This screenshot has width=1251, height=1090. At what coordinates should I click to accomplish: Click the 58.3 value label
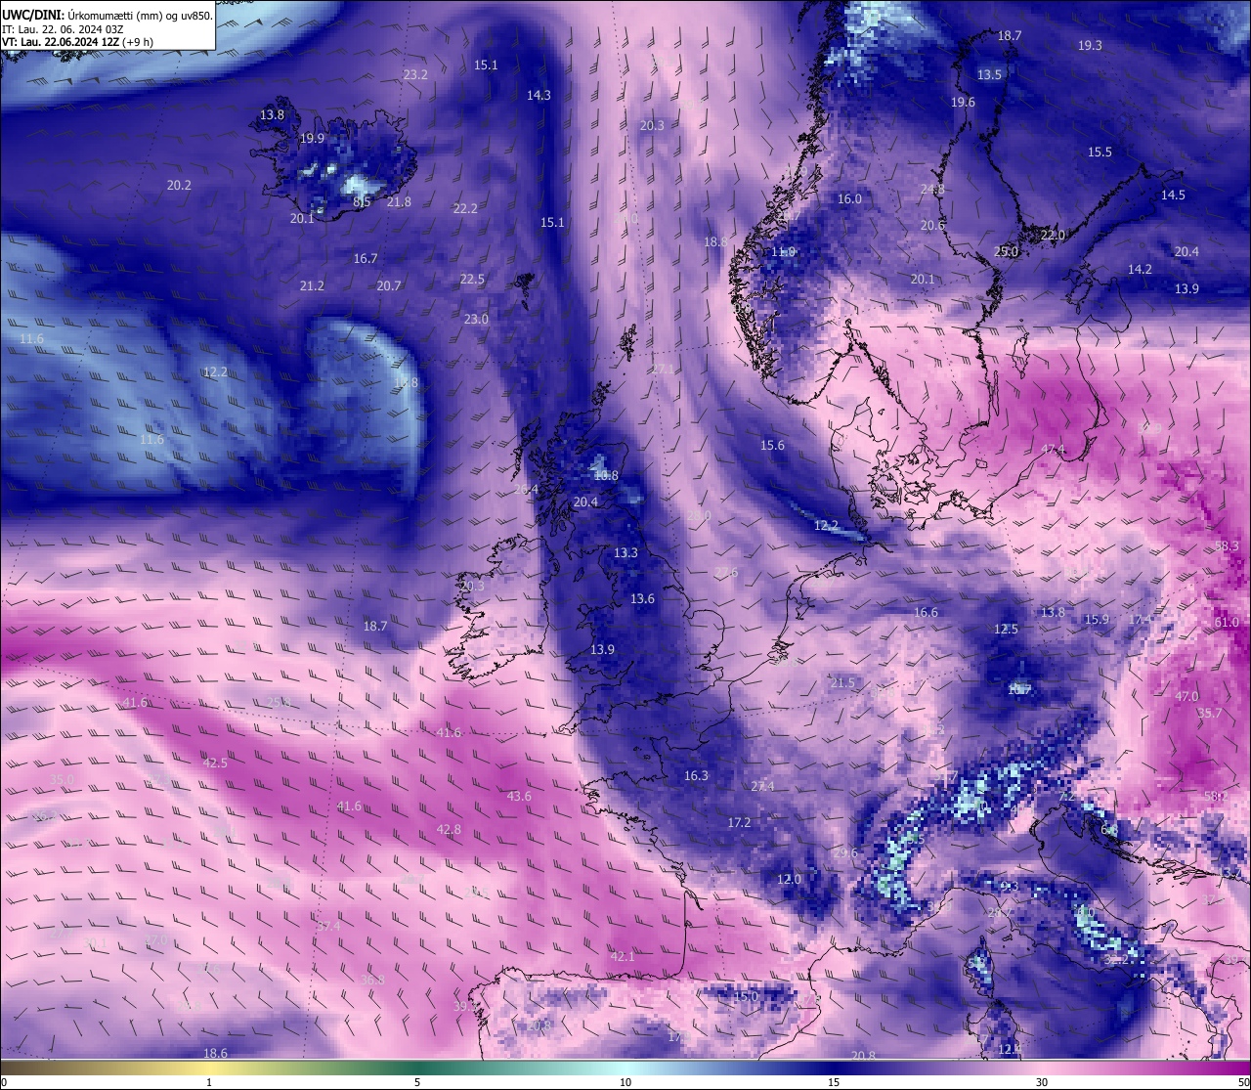1227,546
